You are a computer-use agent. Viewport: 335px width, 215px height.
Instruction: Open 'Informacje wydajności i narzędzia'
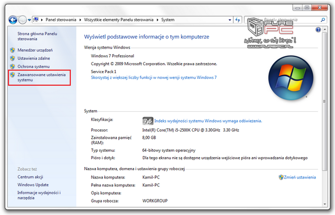(x=39, y=195)
